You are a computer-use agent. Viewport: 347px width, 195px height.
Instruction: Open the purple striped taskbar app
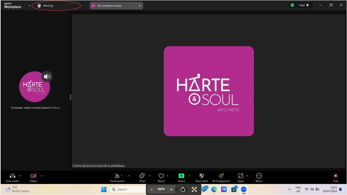(224, 189)
